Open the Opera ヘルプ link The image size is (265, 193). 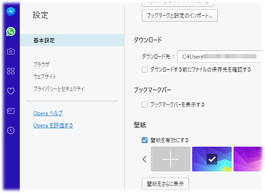coord(48,113)
